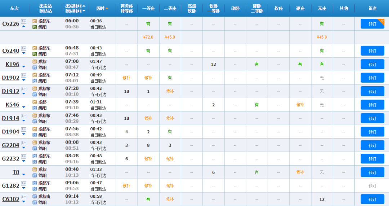This screenshot has width=389, height=206.
Task: Click the ¥72.0 first-class price
Action: (148, 37)
